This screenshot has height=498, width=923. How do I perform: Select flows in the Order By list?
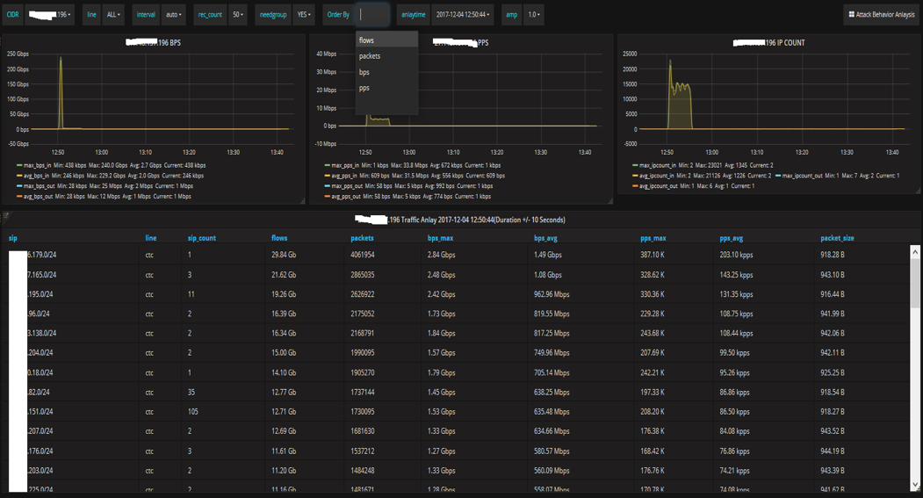point(386,40)
